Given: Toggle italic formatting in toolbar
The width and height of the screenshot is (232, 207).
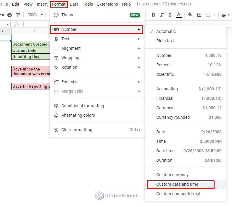Looking at the screenshot, I should [x=162, y=15].
